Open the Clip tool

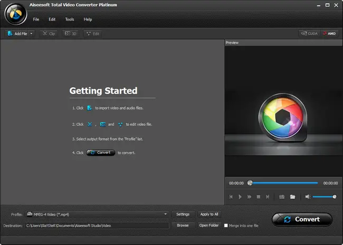49,34
